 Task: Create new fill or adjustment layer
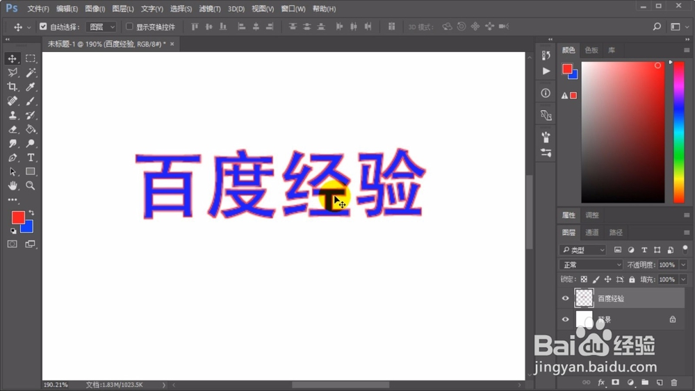coord(630,382)
